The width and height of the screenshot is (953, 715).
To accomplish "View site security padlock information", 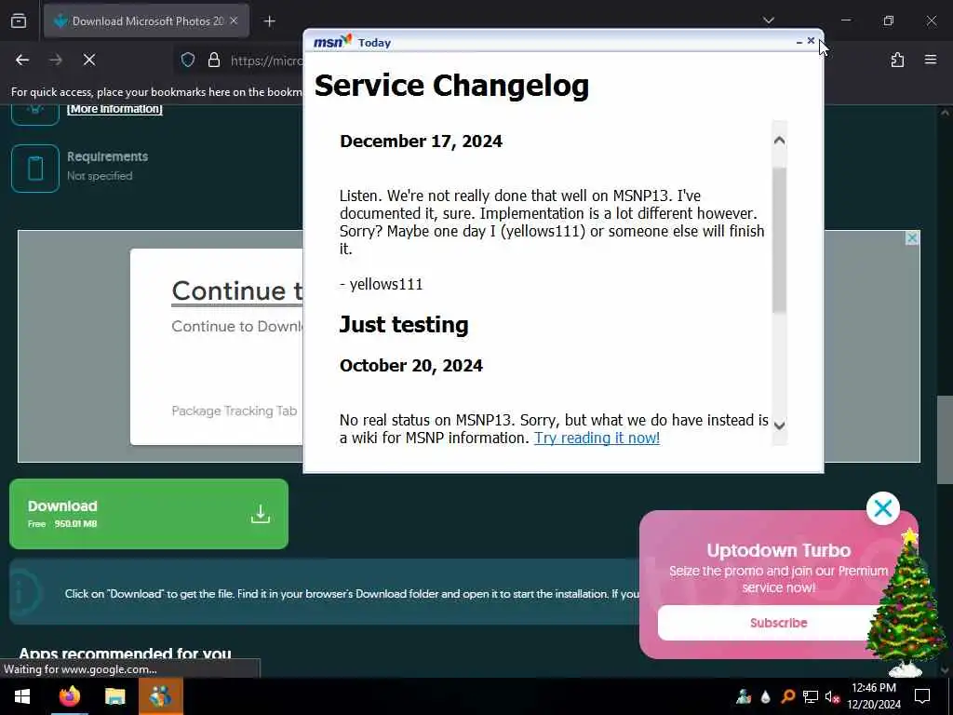I will pyautogui.click(x=213, y=61).
